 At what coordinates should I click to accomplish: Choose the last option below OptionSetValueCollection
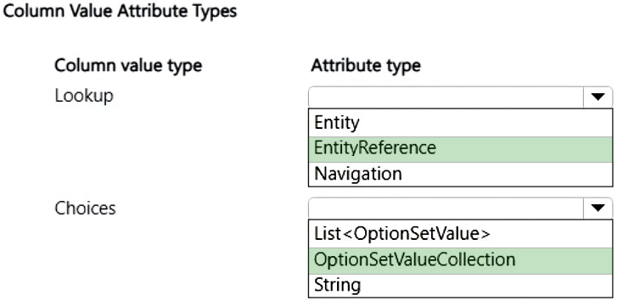tap(461, 286)
